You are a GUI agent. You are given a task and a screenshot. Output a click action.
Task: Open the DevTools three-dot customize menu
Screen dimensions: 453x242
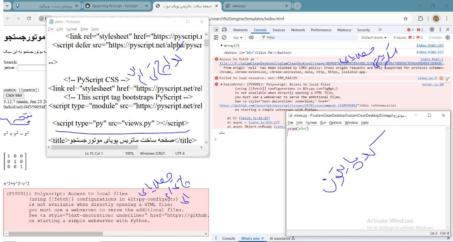[440, 30]
